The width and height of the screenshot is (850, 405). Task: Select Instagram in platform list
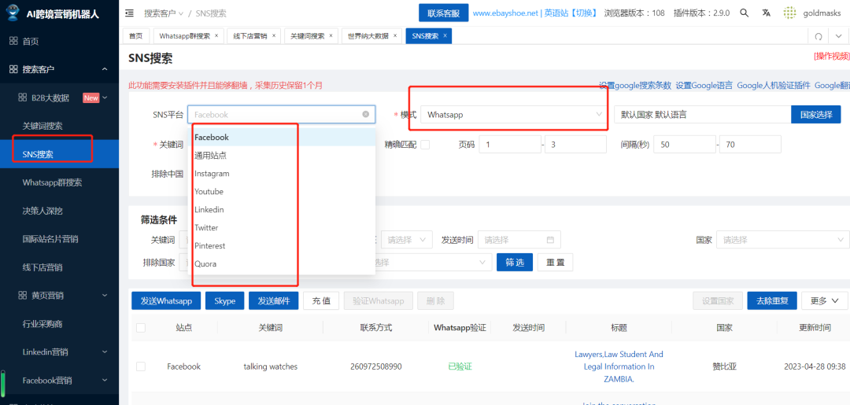282,174
